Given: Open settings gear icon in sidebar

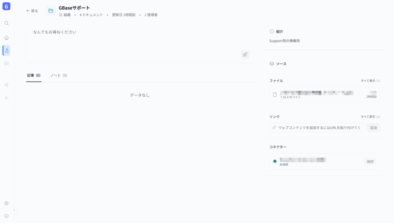Looking at the screenshot, I should tap(7, 203).
